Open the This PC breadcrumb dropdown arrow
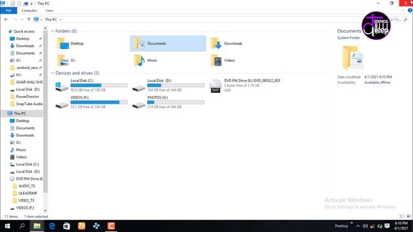The image size is (413, 232). coord(60,19)
